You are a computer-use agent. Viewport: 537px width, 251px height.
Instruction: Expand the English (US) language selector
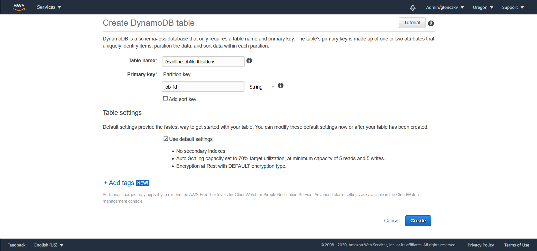[x=49, y=245]
